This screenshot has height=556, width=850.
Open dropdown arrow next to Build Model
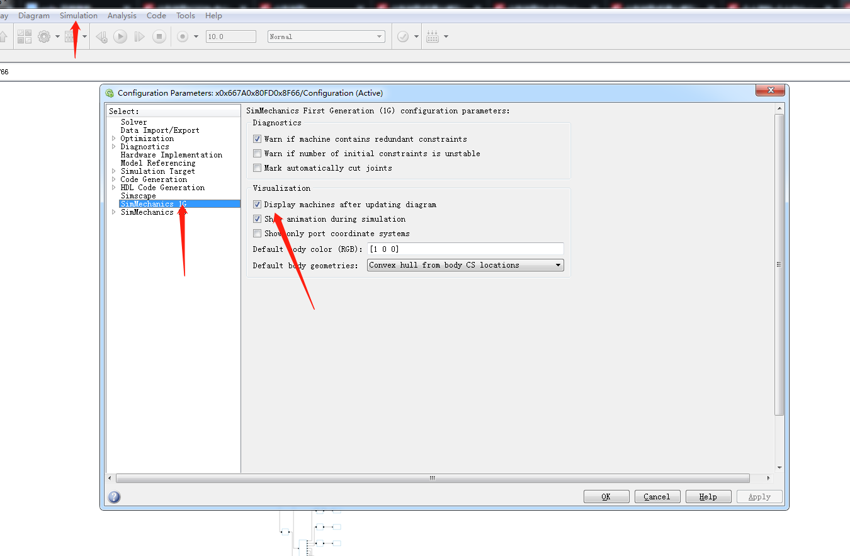coord(446,37)
